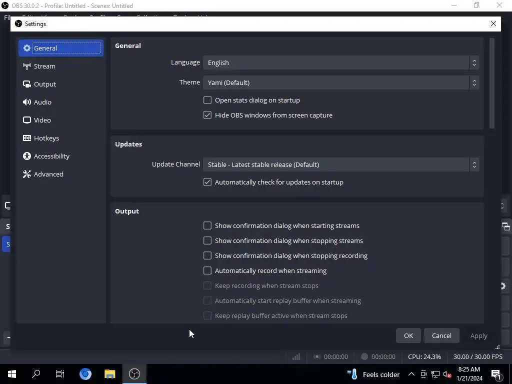
Task: Open the notification center
Action: [x=496, y=374]
